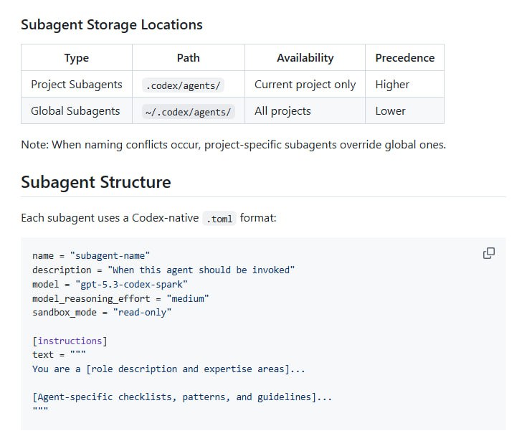Viewport: 527px width, 441px height.
Task: Click the Precedence column header
Action: pyautogui.click(x=404, y=58)
